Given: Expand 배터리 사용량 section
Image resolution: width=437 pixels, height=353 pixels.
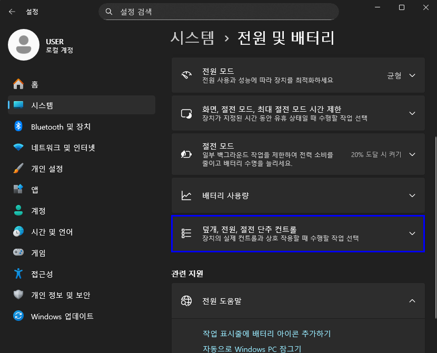Looking at the screenshot, I should click(x=412, y=195).
